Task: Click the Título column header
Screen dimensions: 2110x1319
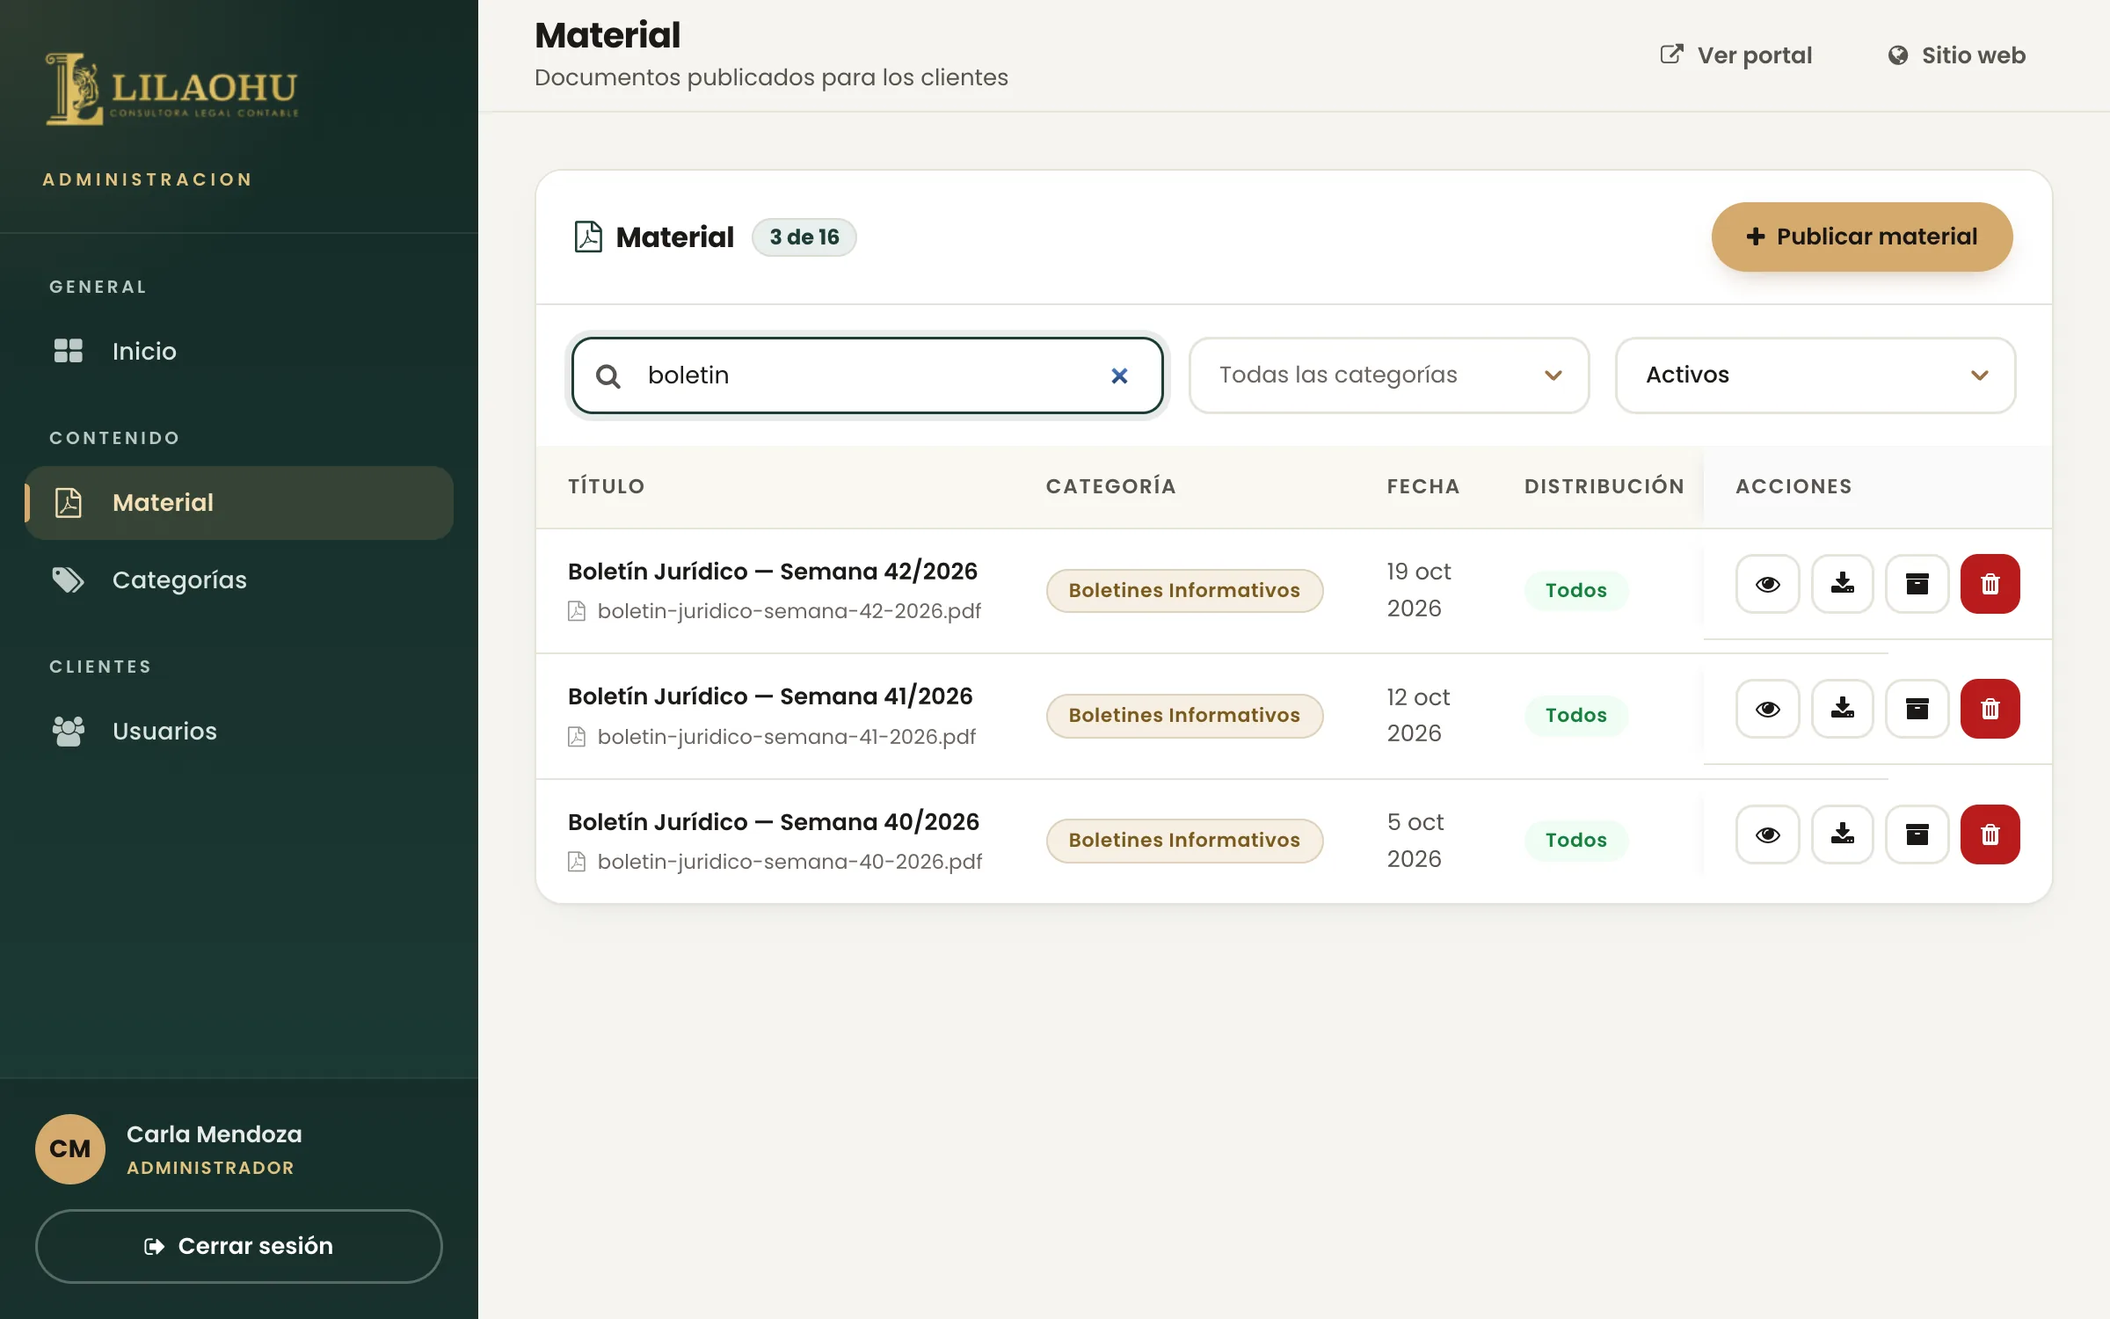Action: point(607,486)
